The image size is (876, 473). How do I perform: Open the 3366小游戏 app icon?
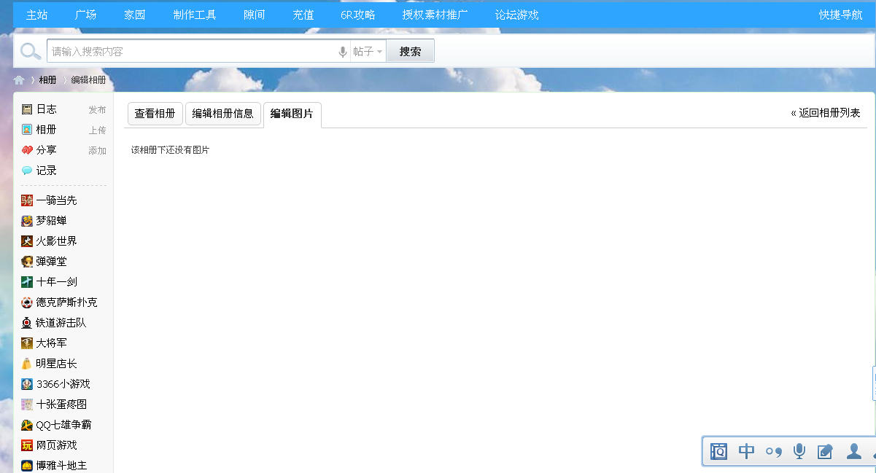point(27,384)
